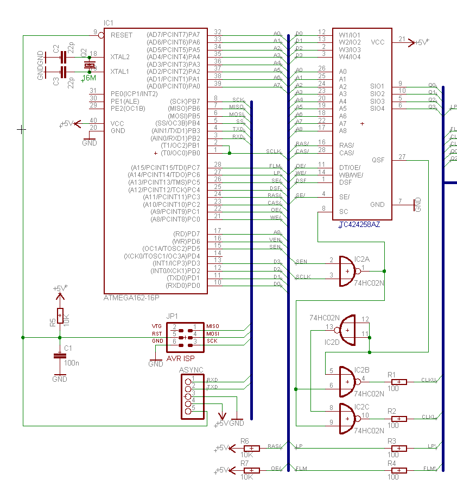Select the R1 100 ohm resistor symbol
The image size is (457, 492).
399,382
